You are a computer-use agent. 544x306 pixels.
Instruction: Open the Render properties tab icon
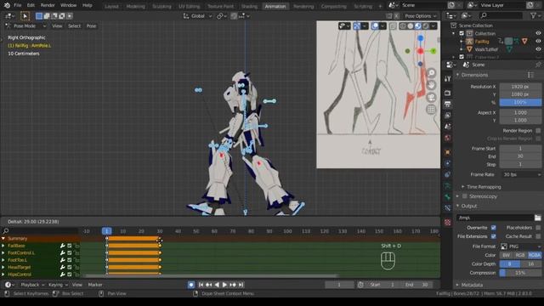click(x=448, y=93)
